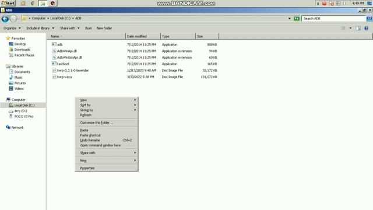Image resolution: width=373 pixels, height=210 pixels.
Task: Click the search magnifier icon
Action: coord(369,18)
